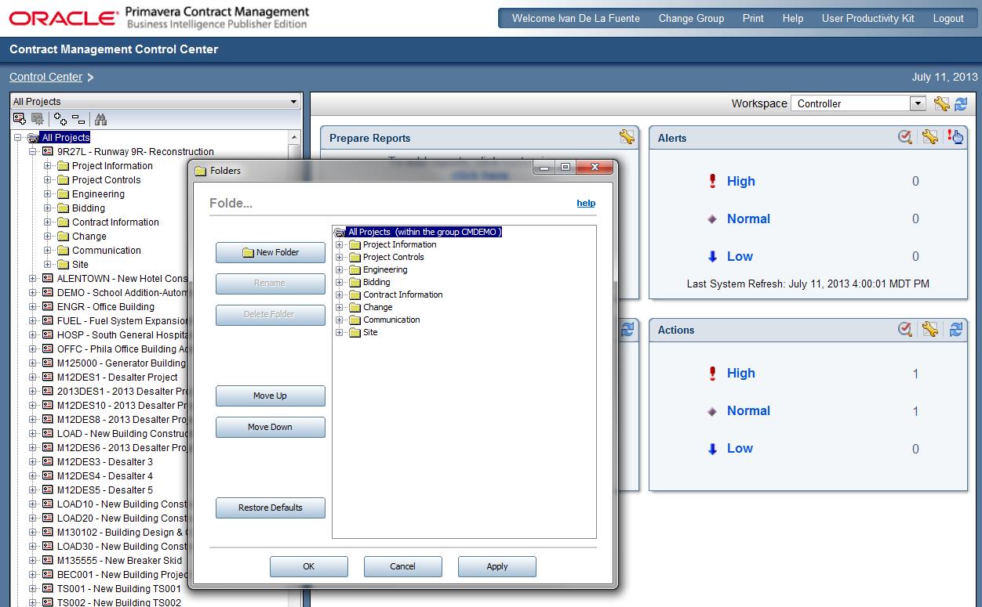Customize the Alerts panel with wrench icon

coord(930,135)
